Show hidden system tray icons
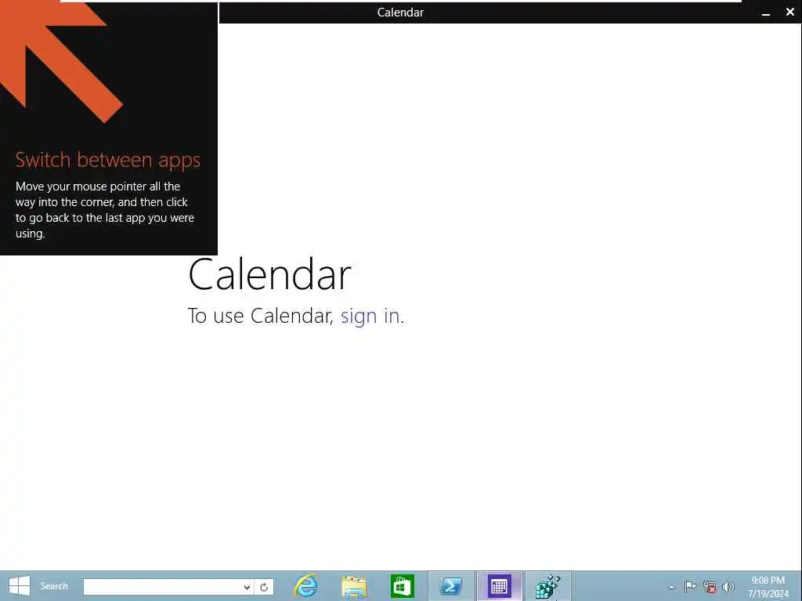This screenshot has height=601, width=802. tap(671, 587)
